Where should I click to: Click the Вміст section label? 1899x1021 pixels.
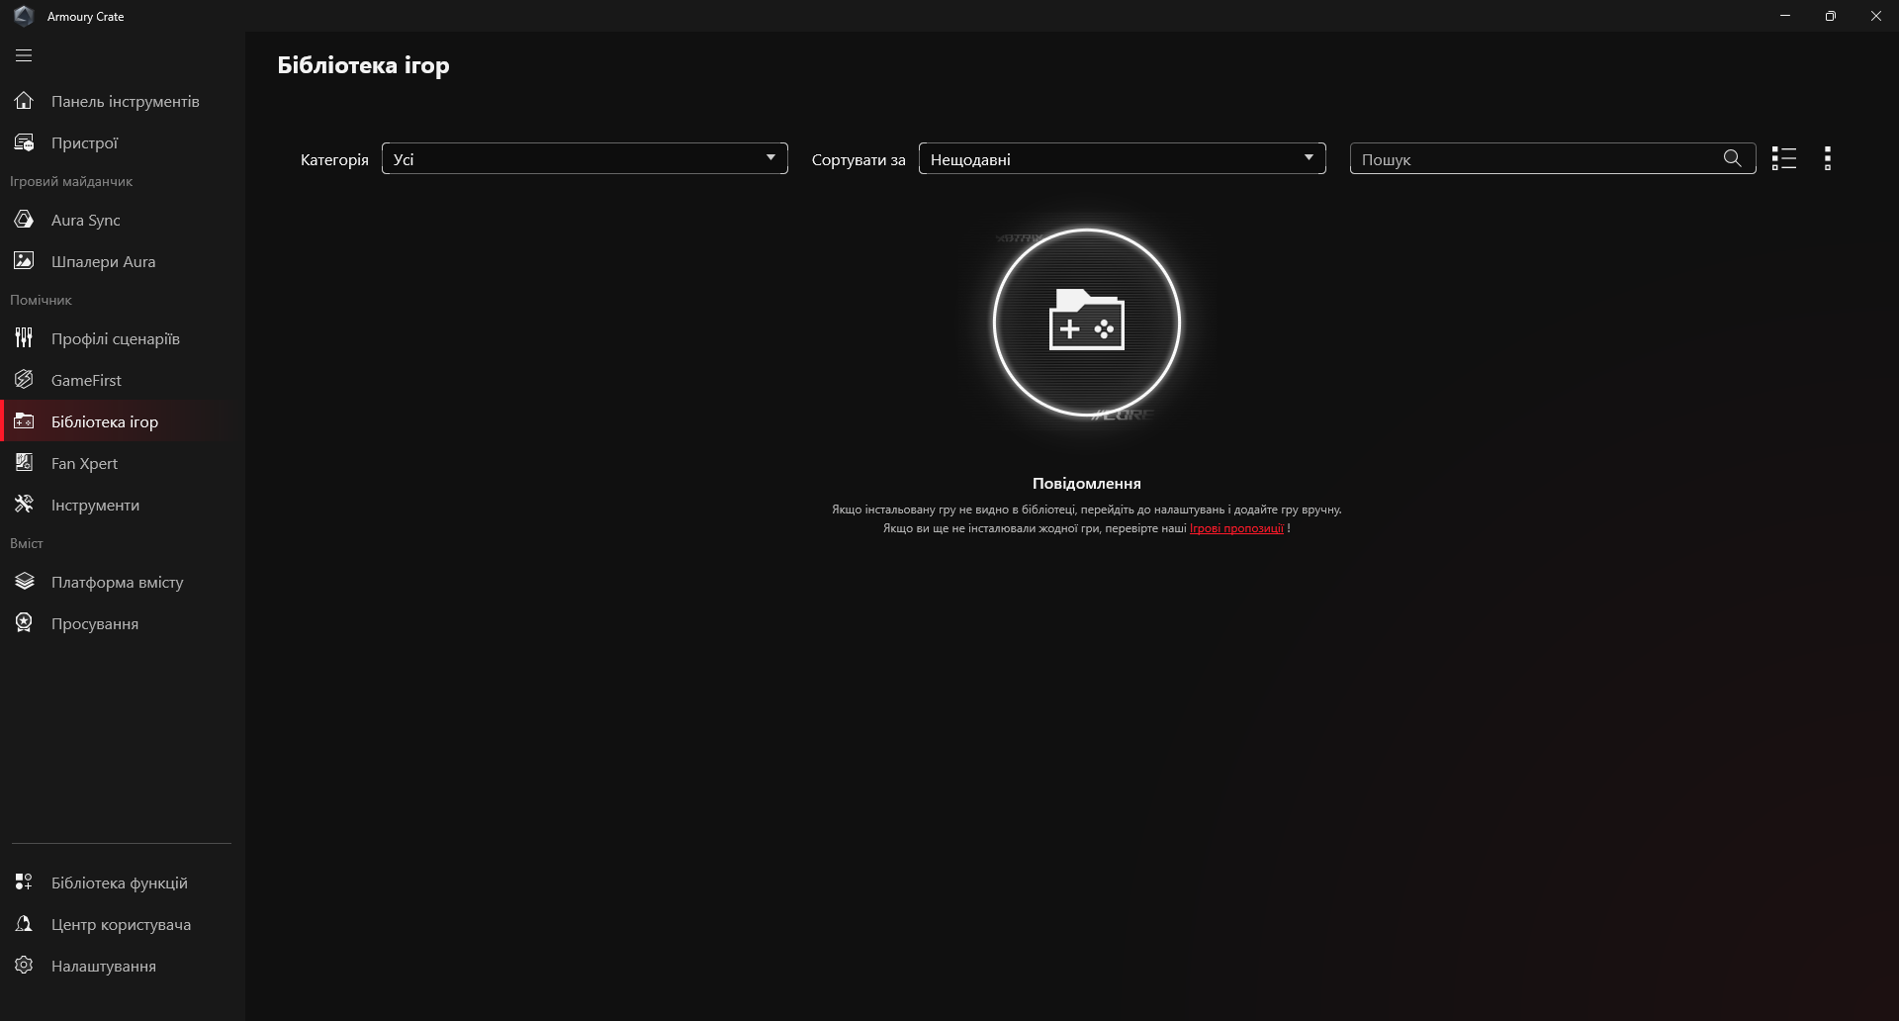pyautogui.click(x=27, y=543)
